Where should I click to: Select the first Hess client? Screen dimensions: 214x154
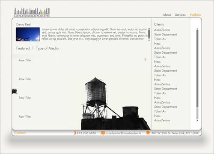tap(157, 44)
